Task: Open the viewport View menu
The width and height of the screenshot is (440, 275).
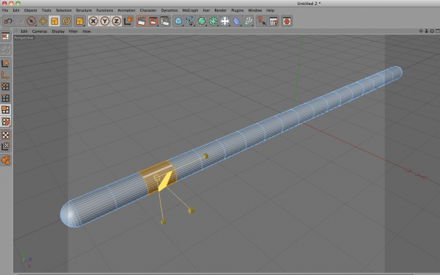Action: tap(87, 32)
